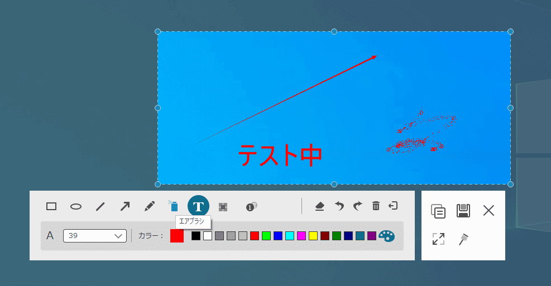This screenshot has height=286, width=551.
Task: Open the custom color palette
Action: 386,236
